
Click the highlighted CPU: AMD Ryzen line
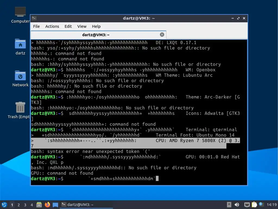point(135,143)
